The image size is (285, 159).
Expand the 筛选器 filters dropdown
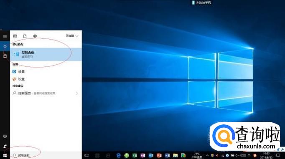pyautogui.click(x=72, y=36)
